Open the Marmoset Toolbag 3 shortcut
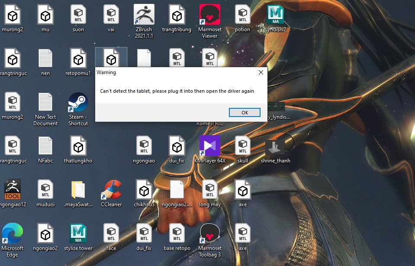 209,234
